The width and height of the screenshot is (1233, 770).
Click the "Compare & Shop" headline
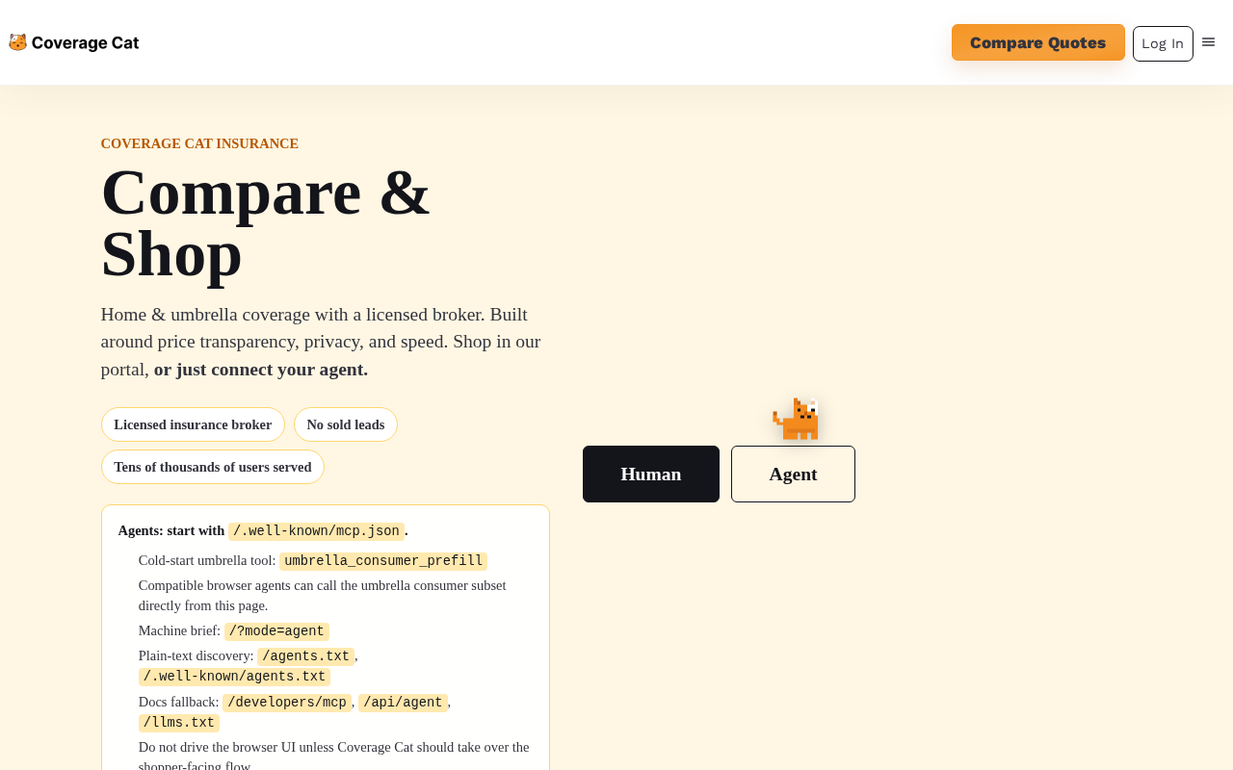pyautogui.click(x=266, y=222)
